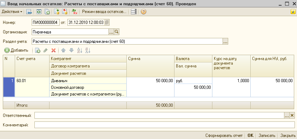
Task: Sort table rows ascending
Action: pos(80,51)
